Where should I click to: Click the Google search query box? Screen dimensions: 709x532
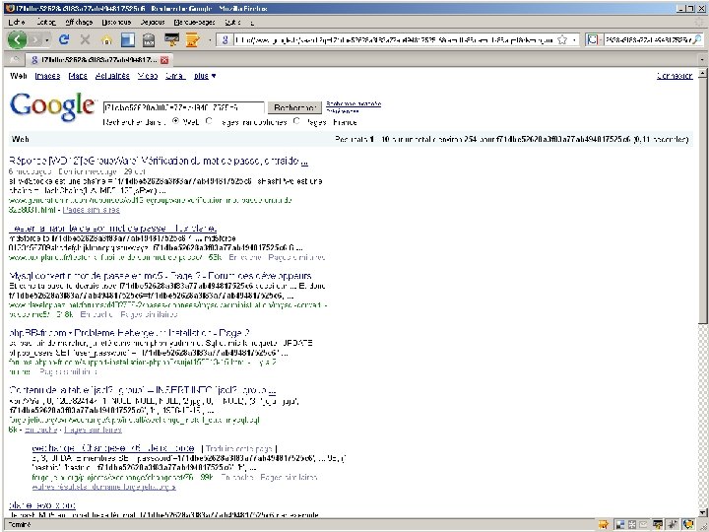pyautogui.click(x=183, y=107)
